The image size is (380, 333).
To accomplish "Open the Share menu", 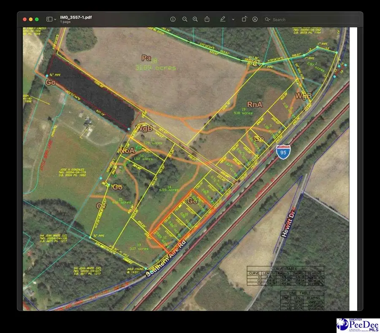I will [x=207, y=19].
